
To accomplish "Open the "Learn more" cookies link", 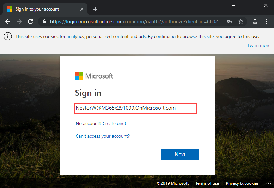I will coord(259,45).
